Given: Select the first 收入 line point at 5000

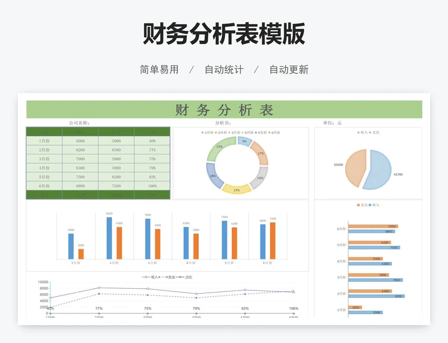Looking at the screenshot, I should point(50,298).
